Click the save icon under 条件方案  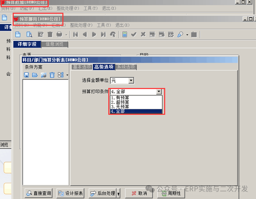pos(26,75)
